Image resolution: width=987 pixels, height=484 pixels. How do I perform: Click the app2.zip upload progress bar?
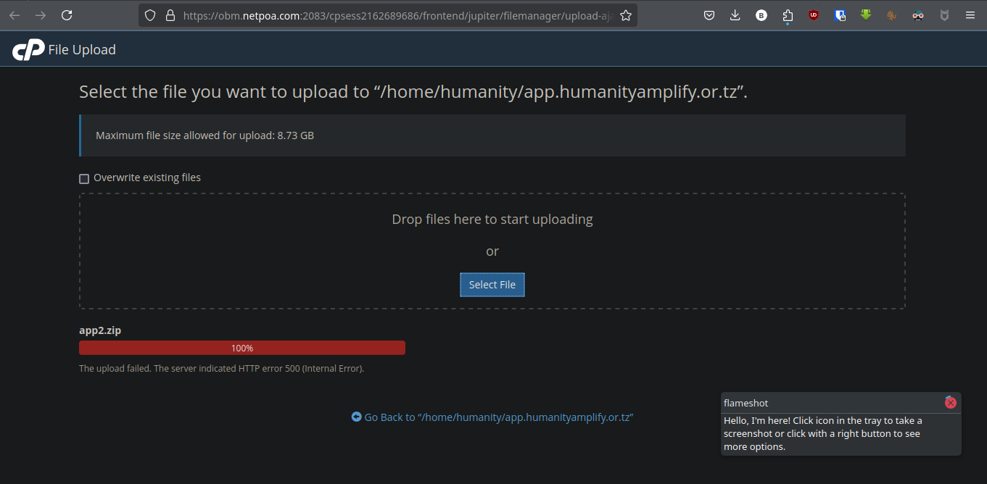pos(241,349)
